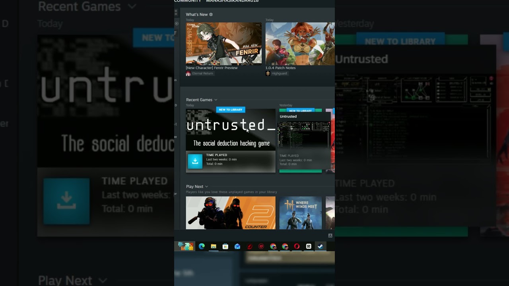Open the CapCut taskbar icon
The height and width of the screenshot is (286, 509).
click(309, 246)
